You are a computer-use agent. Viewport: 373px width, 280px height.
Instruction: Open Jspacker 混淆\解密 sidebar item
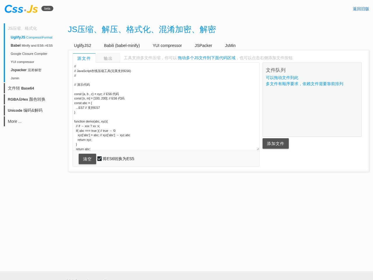26,70
